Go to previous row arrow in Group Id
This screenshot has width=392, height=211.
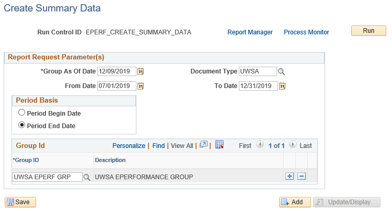click(260, 144)
